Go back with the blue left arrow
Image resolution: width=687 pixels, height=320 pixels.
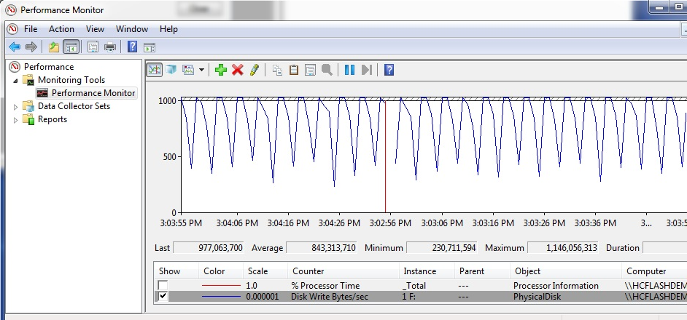[x=15, y=47]
